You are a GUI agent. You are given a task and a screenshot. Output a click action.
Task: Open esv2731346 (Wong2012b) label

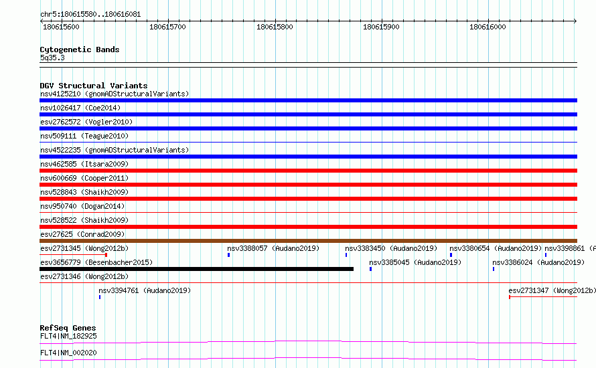[x=84, y=276]
